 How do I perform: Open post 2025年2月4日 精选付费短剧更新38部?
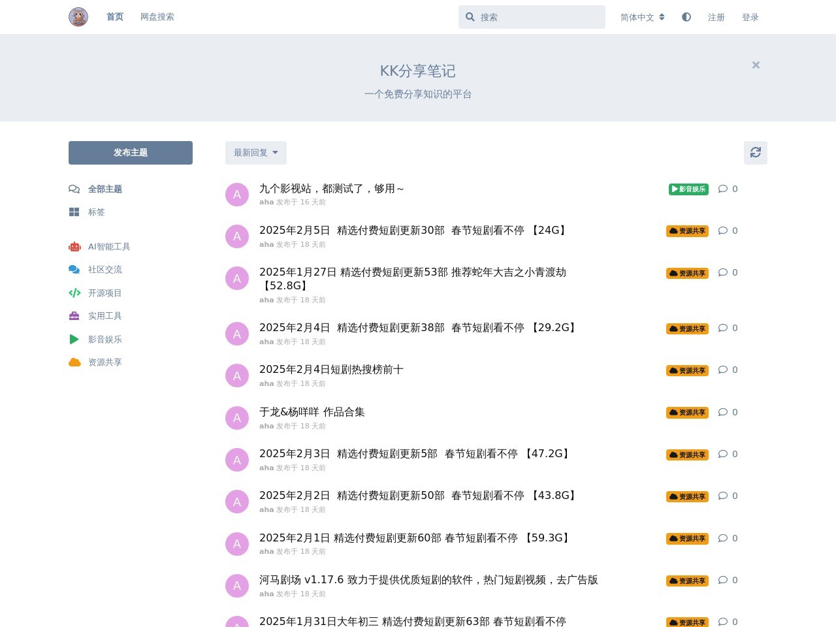point(419,328)
